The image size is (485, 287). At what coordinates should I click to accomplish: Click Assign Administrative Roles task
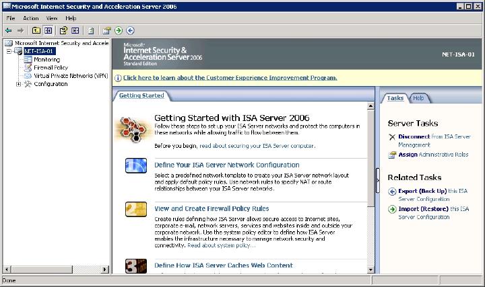click(x=433, y=155)
